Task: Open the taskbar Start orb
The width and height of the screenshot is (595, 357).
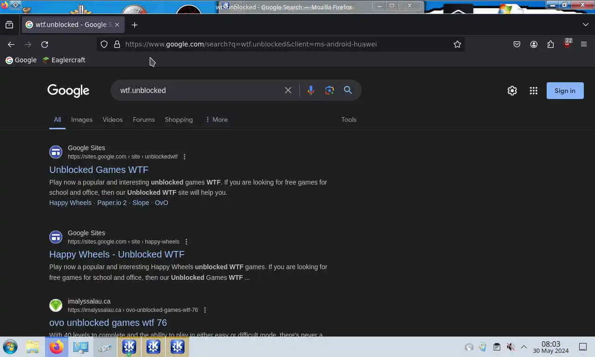Action: click(10, 347)
